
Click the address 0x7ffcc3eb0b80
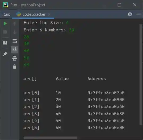[x=106, y=114]
